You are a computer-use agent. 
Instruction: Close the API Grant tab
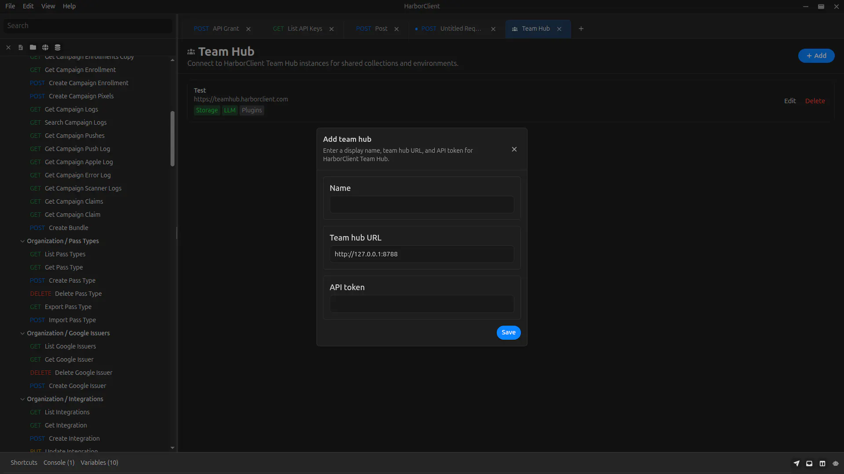click(x=248, y=29)
